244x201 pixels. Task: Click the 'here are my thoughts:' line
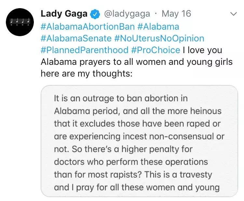tap(87, 73)
